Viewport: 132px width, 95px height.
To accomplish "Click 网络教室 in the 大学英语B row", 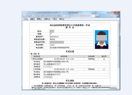I will [91, 69].
